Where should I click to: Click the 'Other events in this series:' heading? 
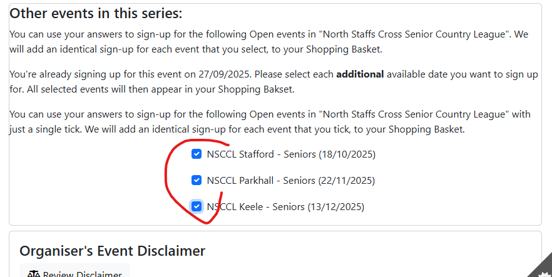pyautogui.click(x=96, y=14)
